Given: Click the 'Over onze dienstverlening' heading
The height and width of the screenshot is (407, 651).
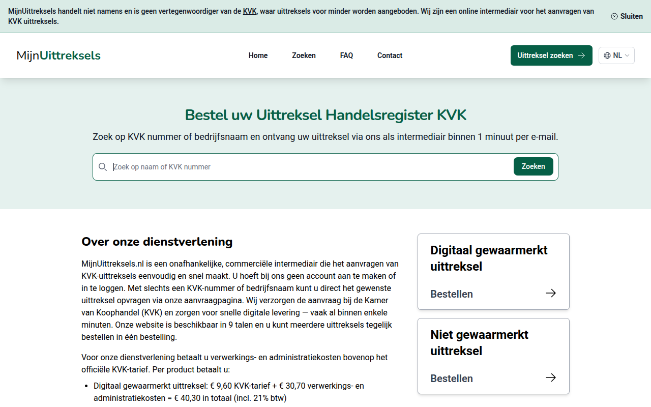Looking at the screenshot, I should (x=157, y=242).
